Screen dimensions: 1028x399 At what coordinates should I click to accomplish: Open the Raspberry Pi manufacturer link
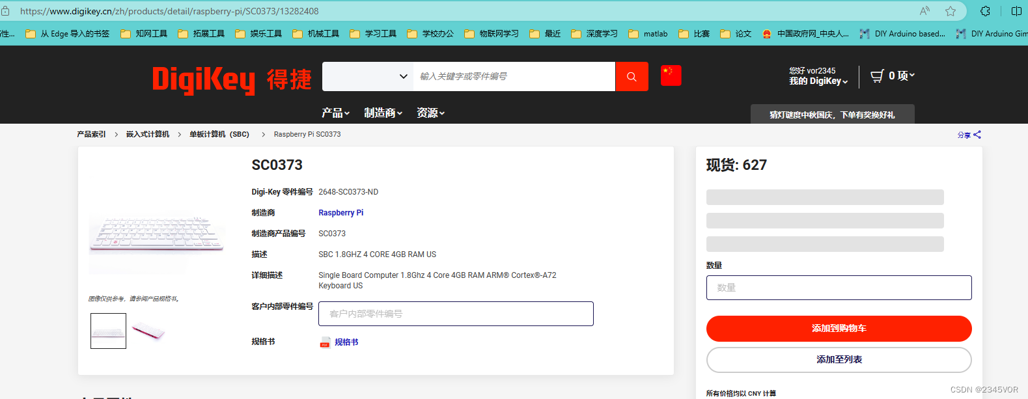[340, 213]
